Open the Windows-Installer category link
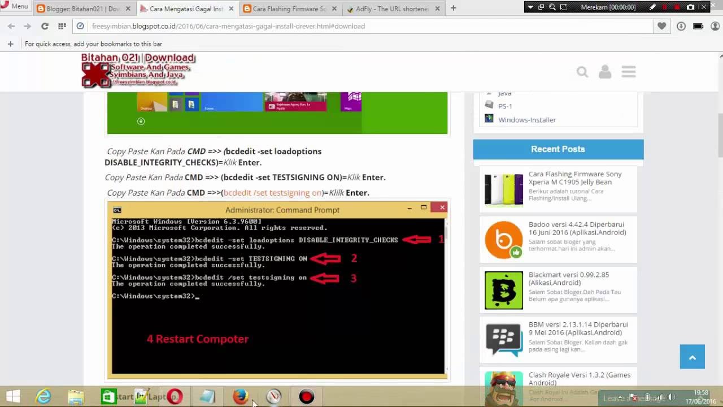 point(527,120)
